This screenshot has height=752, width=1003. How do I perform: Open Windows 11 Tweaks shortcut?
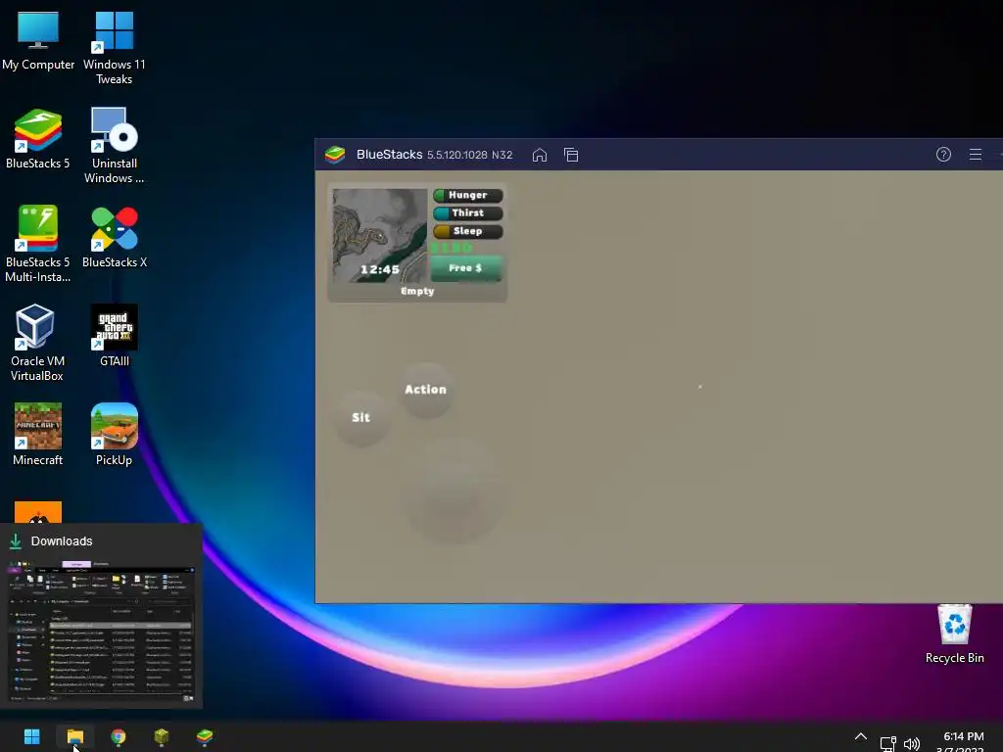pyautogui.click(x=114, y=47)
